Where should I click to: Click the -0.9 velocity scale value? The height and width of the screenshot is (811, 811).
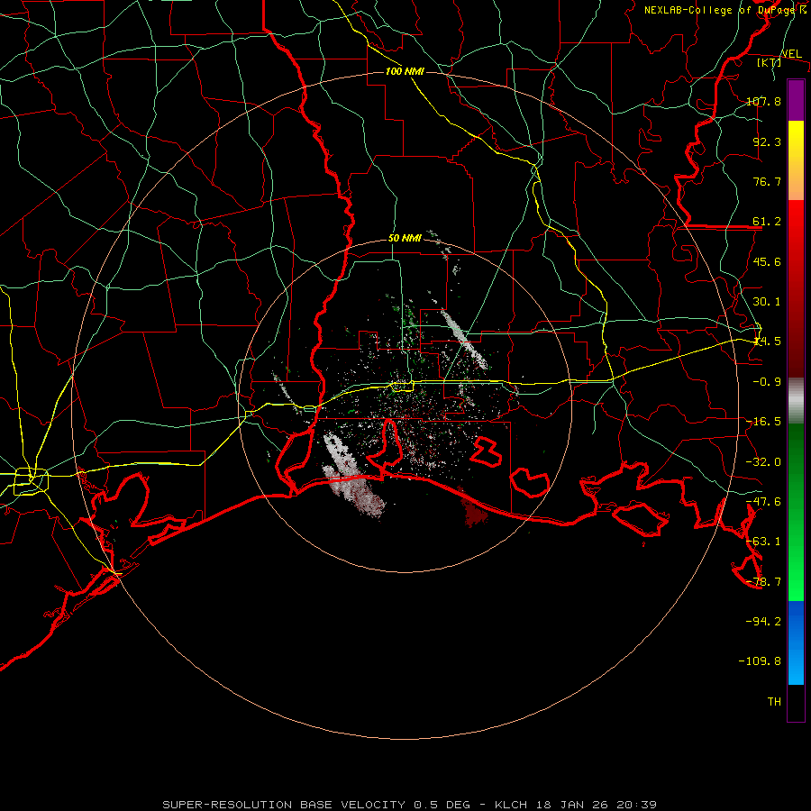tap(767, 382)
